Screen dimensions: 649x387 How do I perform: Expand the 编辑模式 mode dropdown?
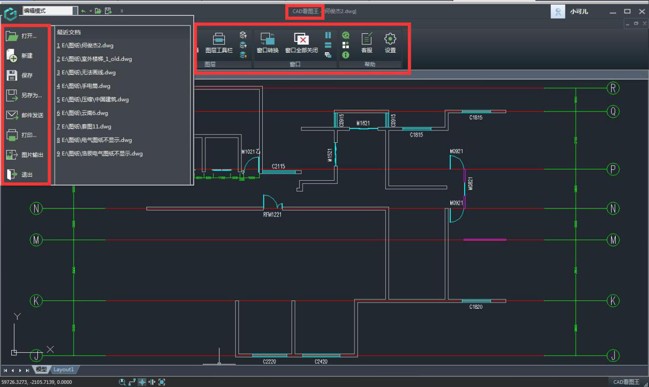[x=75, y=11]
